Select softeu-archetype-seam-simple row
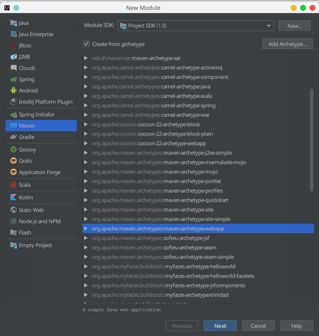This screenshot has width=319, height=336. 198,257
